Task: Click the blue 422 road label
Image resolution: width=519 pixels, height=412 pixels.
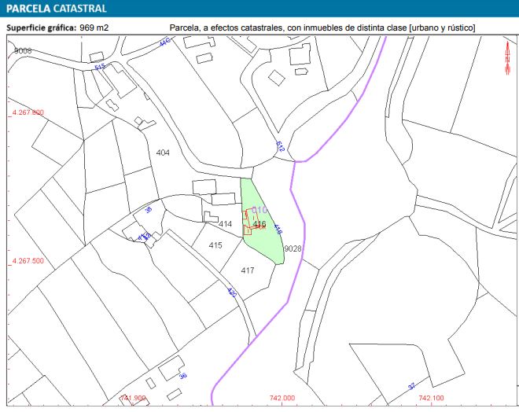Action: coord(231,293)
